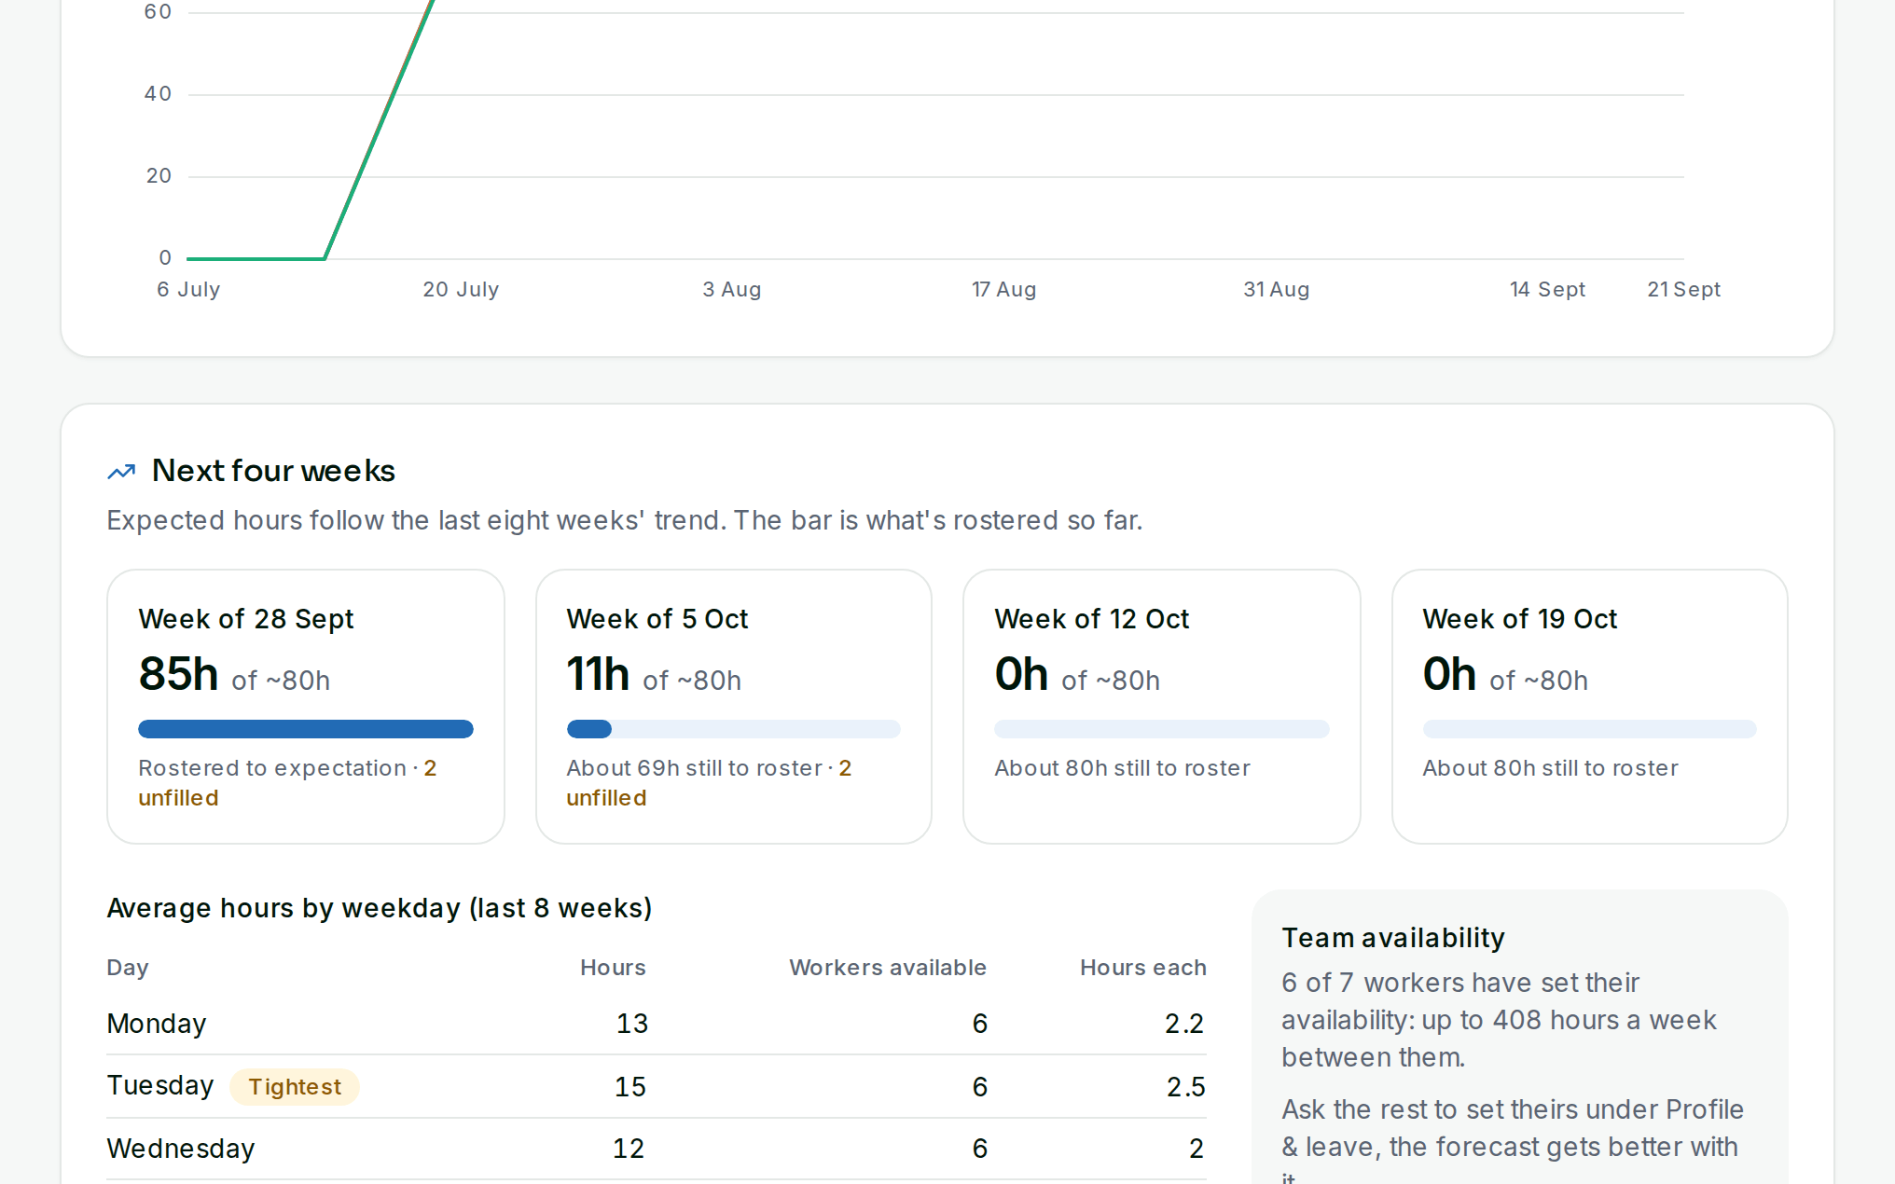Click Wednesday's hours value 12

point(629,1149)
